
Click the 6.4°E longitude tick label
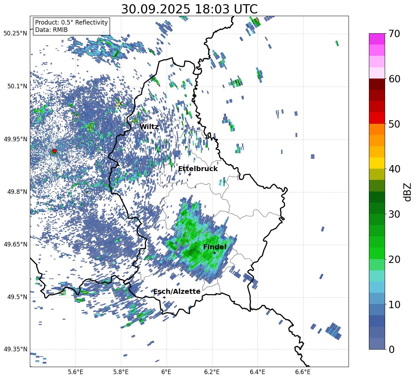257,372
